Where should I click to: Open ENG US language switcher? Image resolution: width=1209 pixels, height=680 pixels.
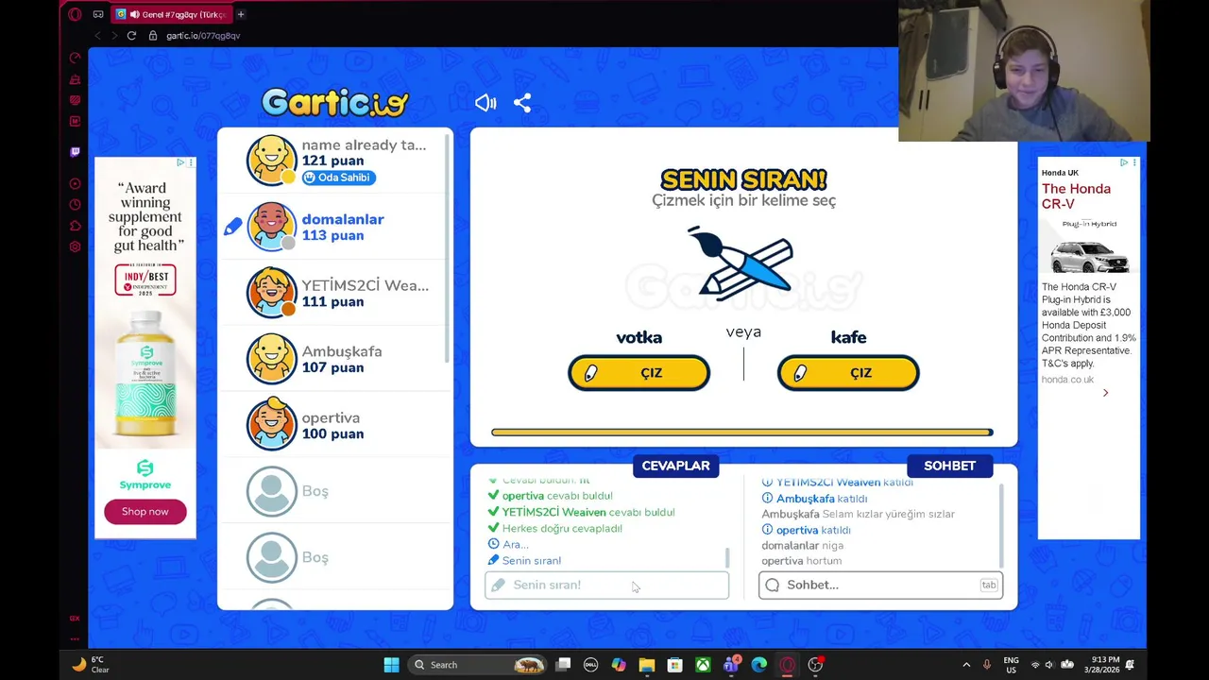click(x=1011, y=665)
